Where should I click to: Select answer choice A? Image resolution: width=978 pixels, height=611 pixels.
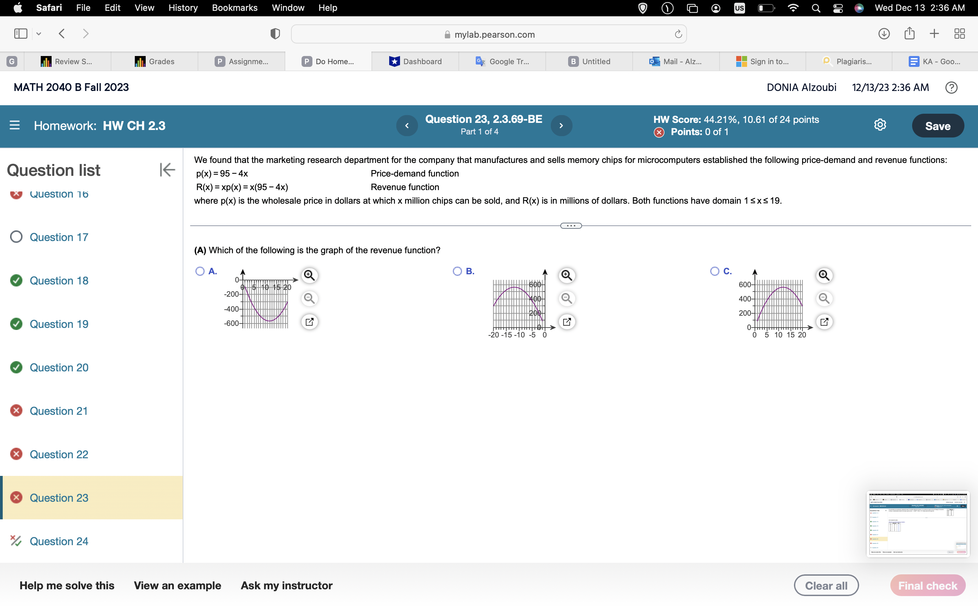click(x=200, y=271)
